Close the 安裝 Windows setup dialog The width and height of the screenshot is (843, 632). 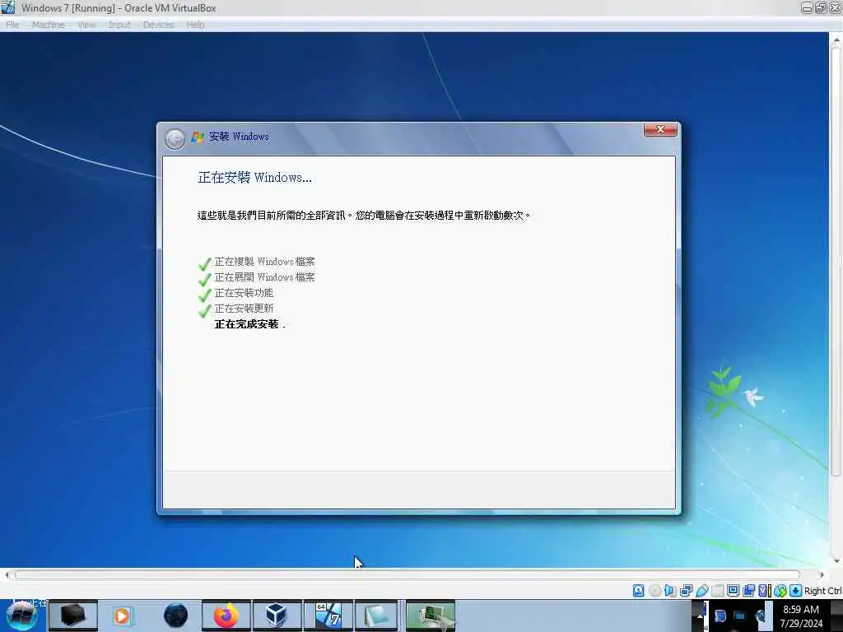(x=660, y=129)
